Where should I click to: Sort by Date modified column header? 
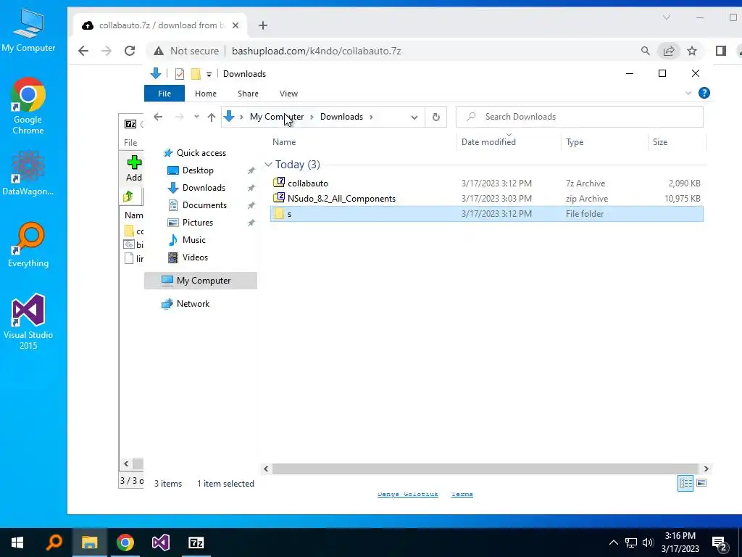(488, 142)
